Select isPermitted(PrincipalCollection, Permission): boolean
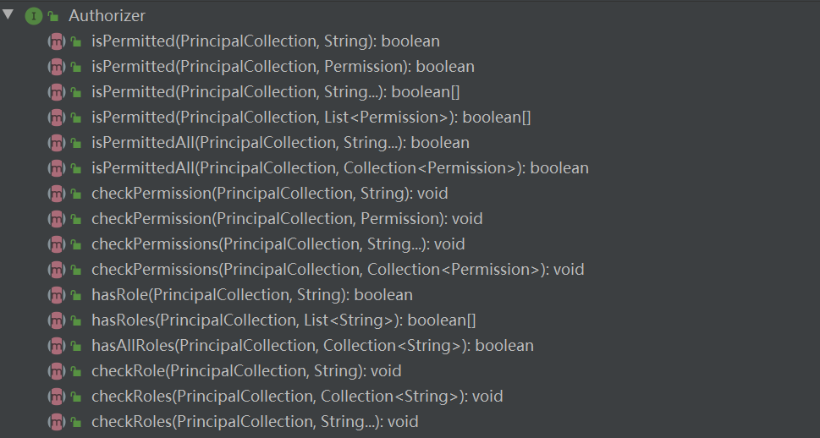Screen dimensions: 820x438 (283, 66)
